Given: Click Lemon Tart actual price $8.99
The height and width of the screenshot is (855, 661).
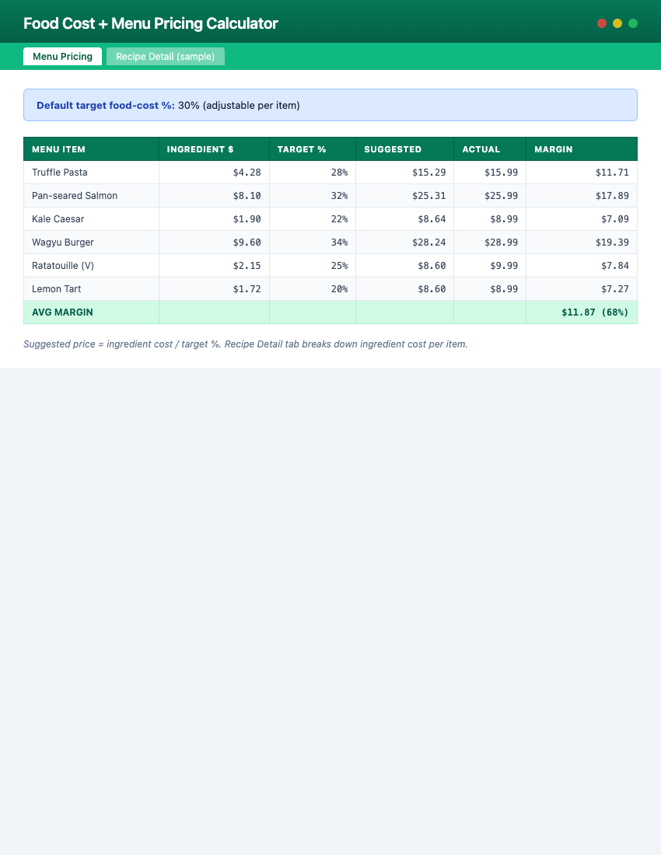Looking at the screenshot, I should point(504,289).
